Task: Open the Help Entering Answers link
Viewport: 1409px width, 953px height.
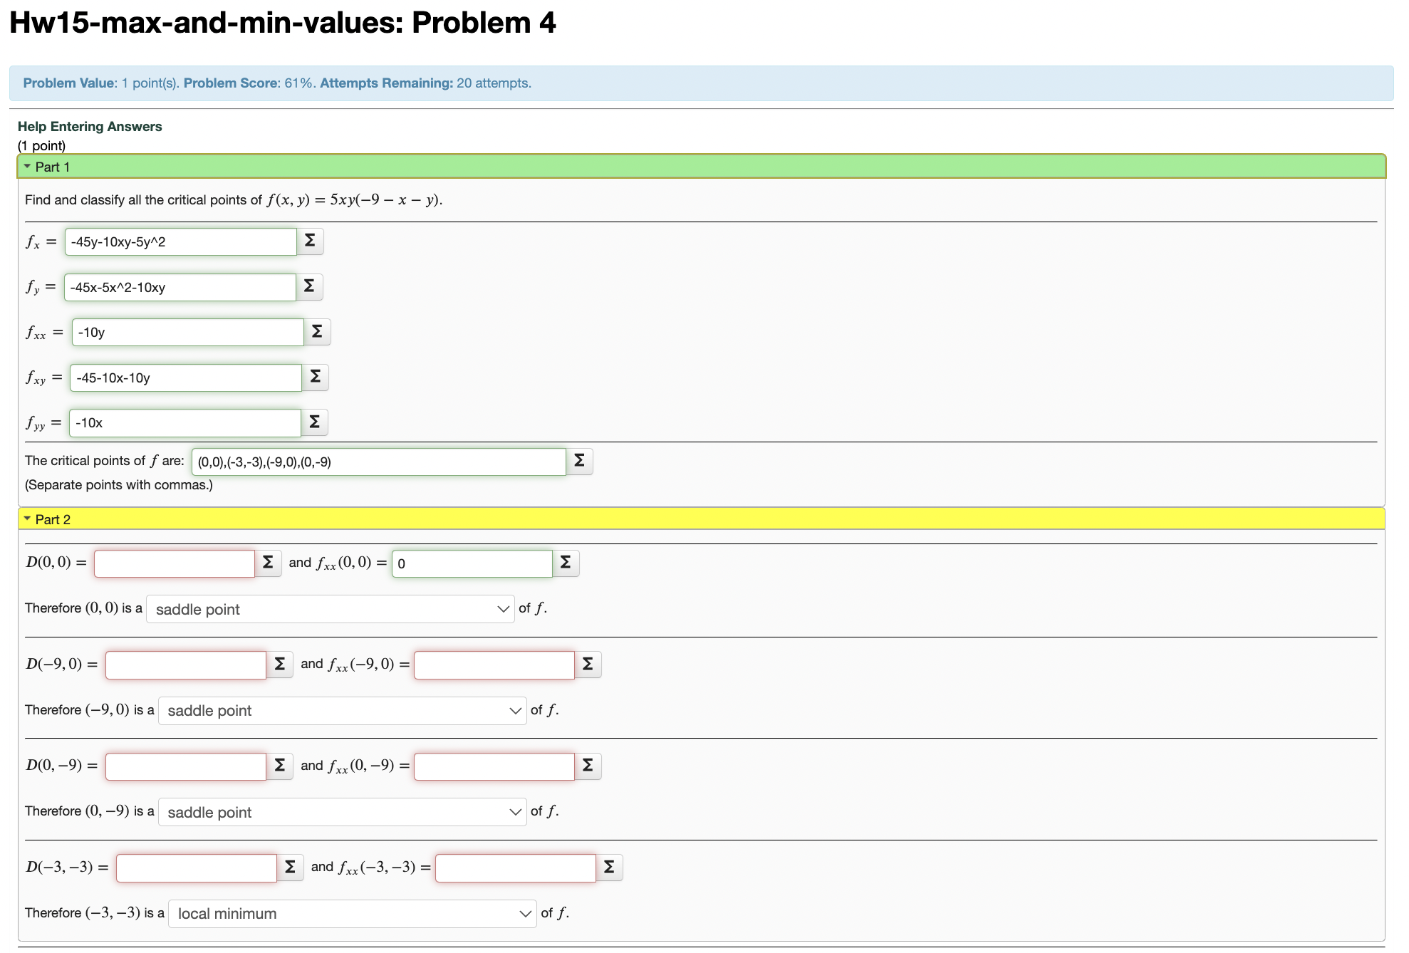Action: pos(89,126)
